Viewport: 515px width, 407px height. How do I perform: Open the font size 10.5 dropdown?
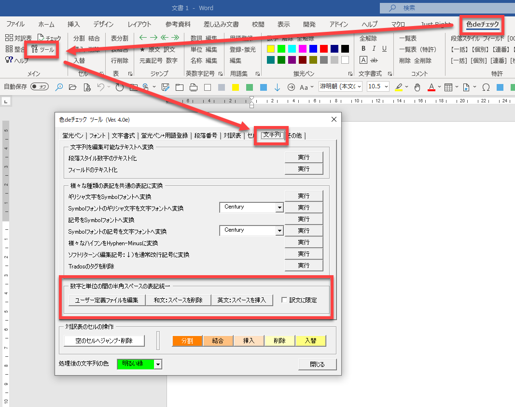pyautogui.click(x=386, y=87)
